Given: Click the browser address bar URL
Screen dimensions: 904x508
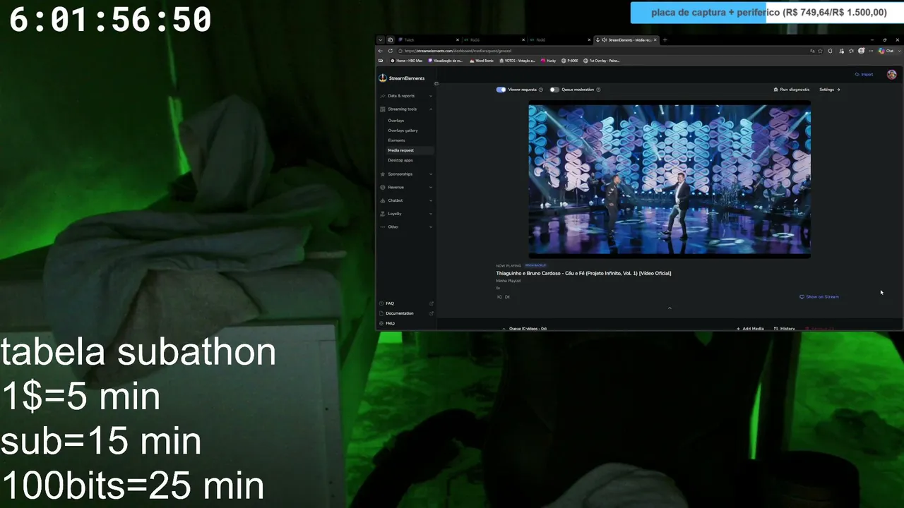Looking at the screenshot, I should pos(458,51).
